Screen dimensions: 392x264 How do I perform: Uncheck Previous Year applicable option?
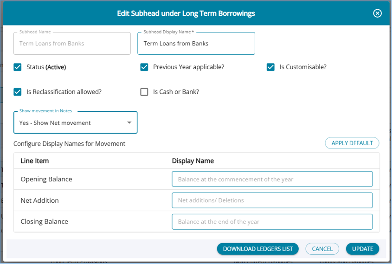tap(144, 67)
